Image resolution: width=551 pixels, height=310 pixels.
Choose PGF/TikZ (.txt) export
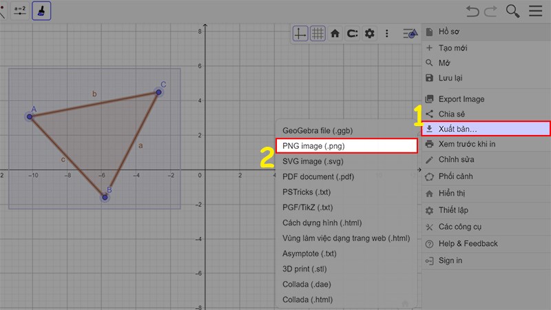coord(346,207)
